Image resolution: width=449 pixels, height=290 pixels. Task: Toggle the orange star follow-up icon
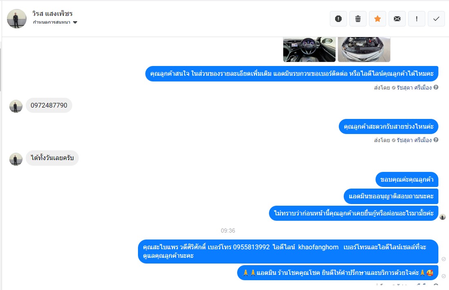click(x=378, y=19)
